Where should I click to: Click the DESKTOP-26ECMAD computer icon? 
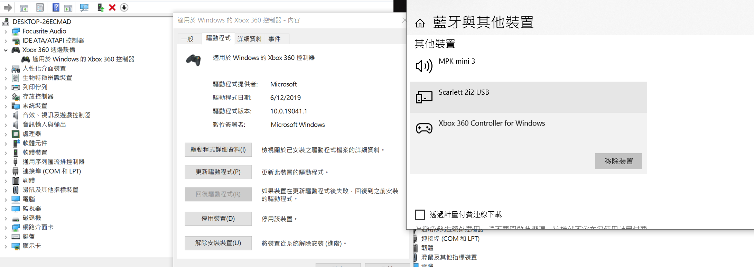[x=6, y=22]
